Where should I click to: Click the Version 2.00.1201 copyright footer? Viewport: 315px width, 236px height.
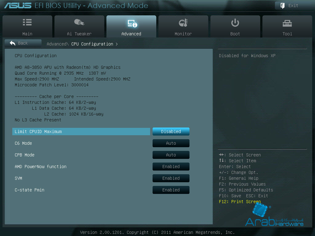click(157, 232)
